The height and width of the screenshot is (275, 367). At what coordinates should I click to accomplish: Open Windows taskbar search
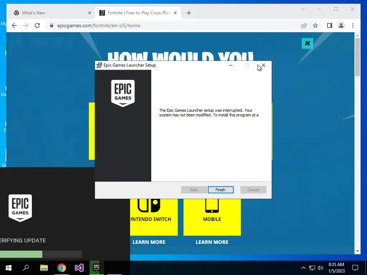pyautogui.click(x=26, y=268)
